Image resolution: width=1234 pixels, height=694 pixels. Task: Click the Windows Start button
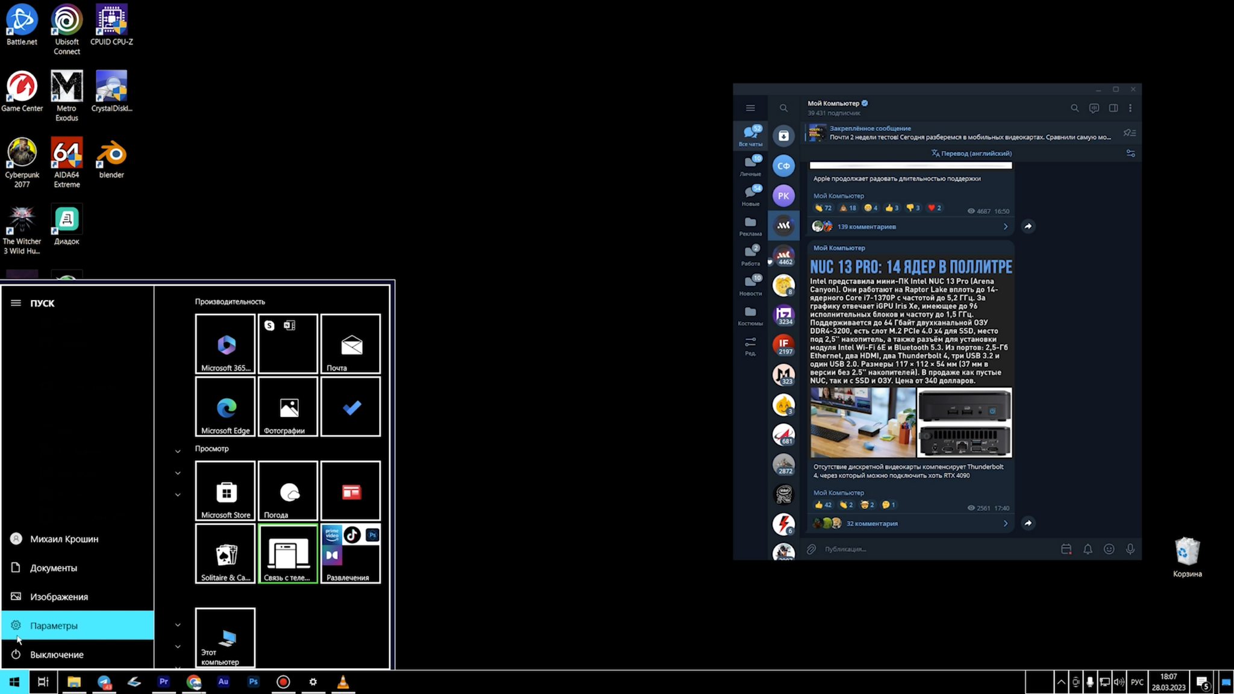[14, 682]
